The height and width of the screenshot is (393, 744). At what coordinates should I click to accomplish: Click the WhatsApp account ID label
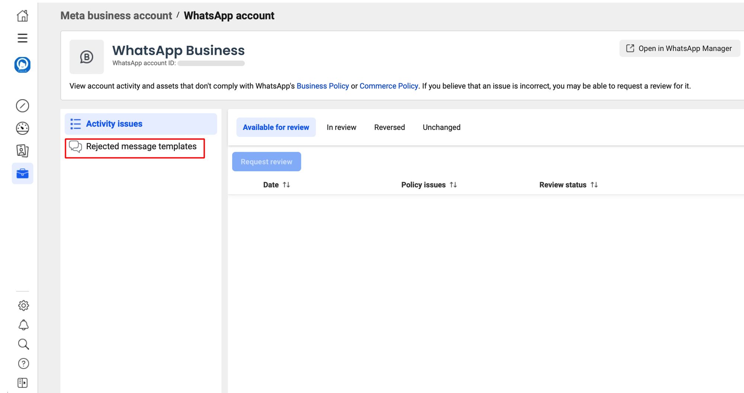[x=144, y=63]
